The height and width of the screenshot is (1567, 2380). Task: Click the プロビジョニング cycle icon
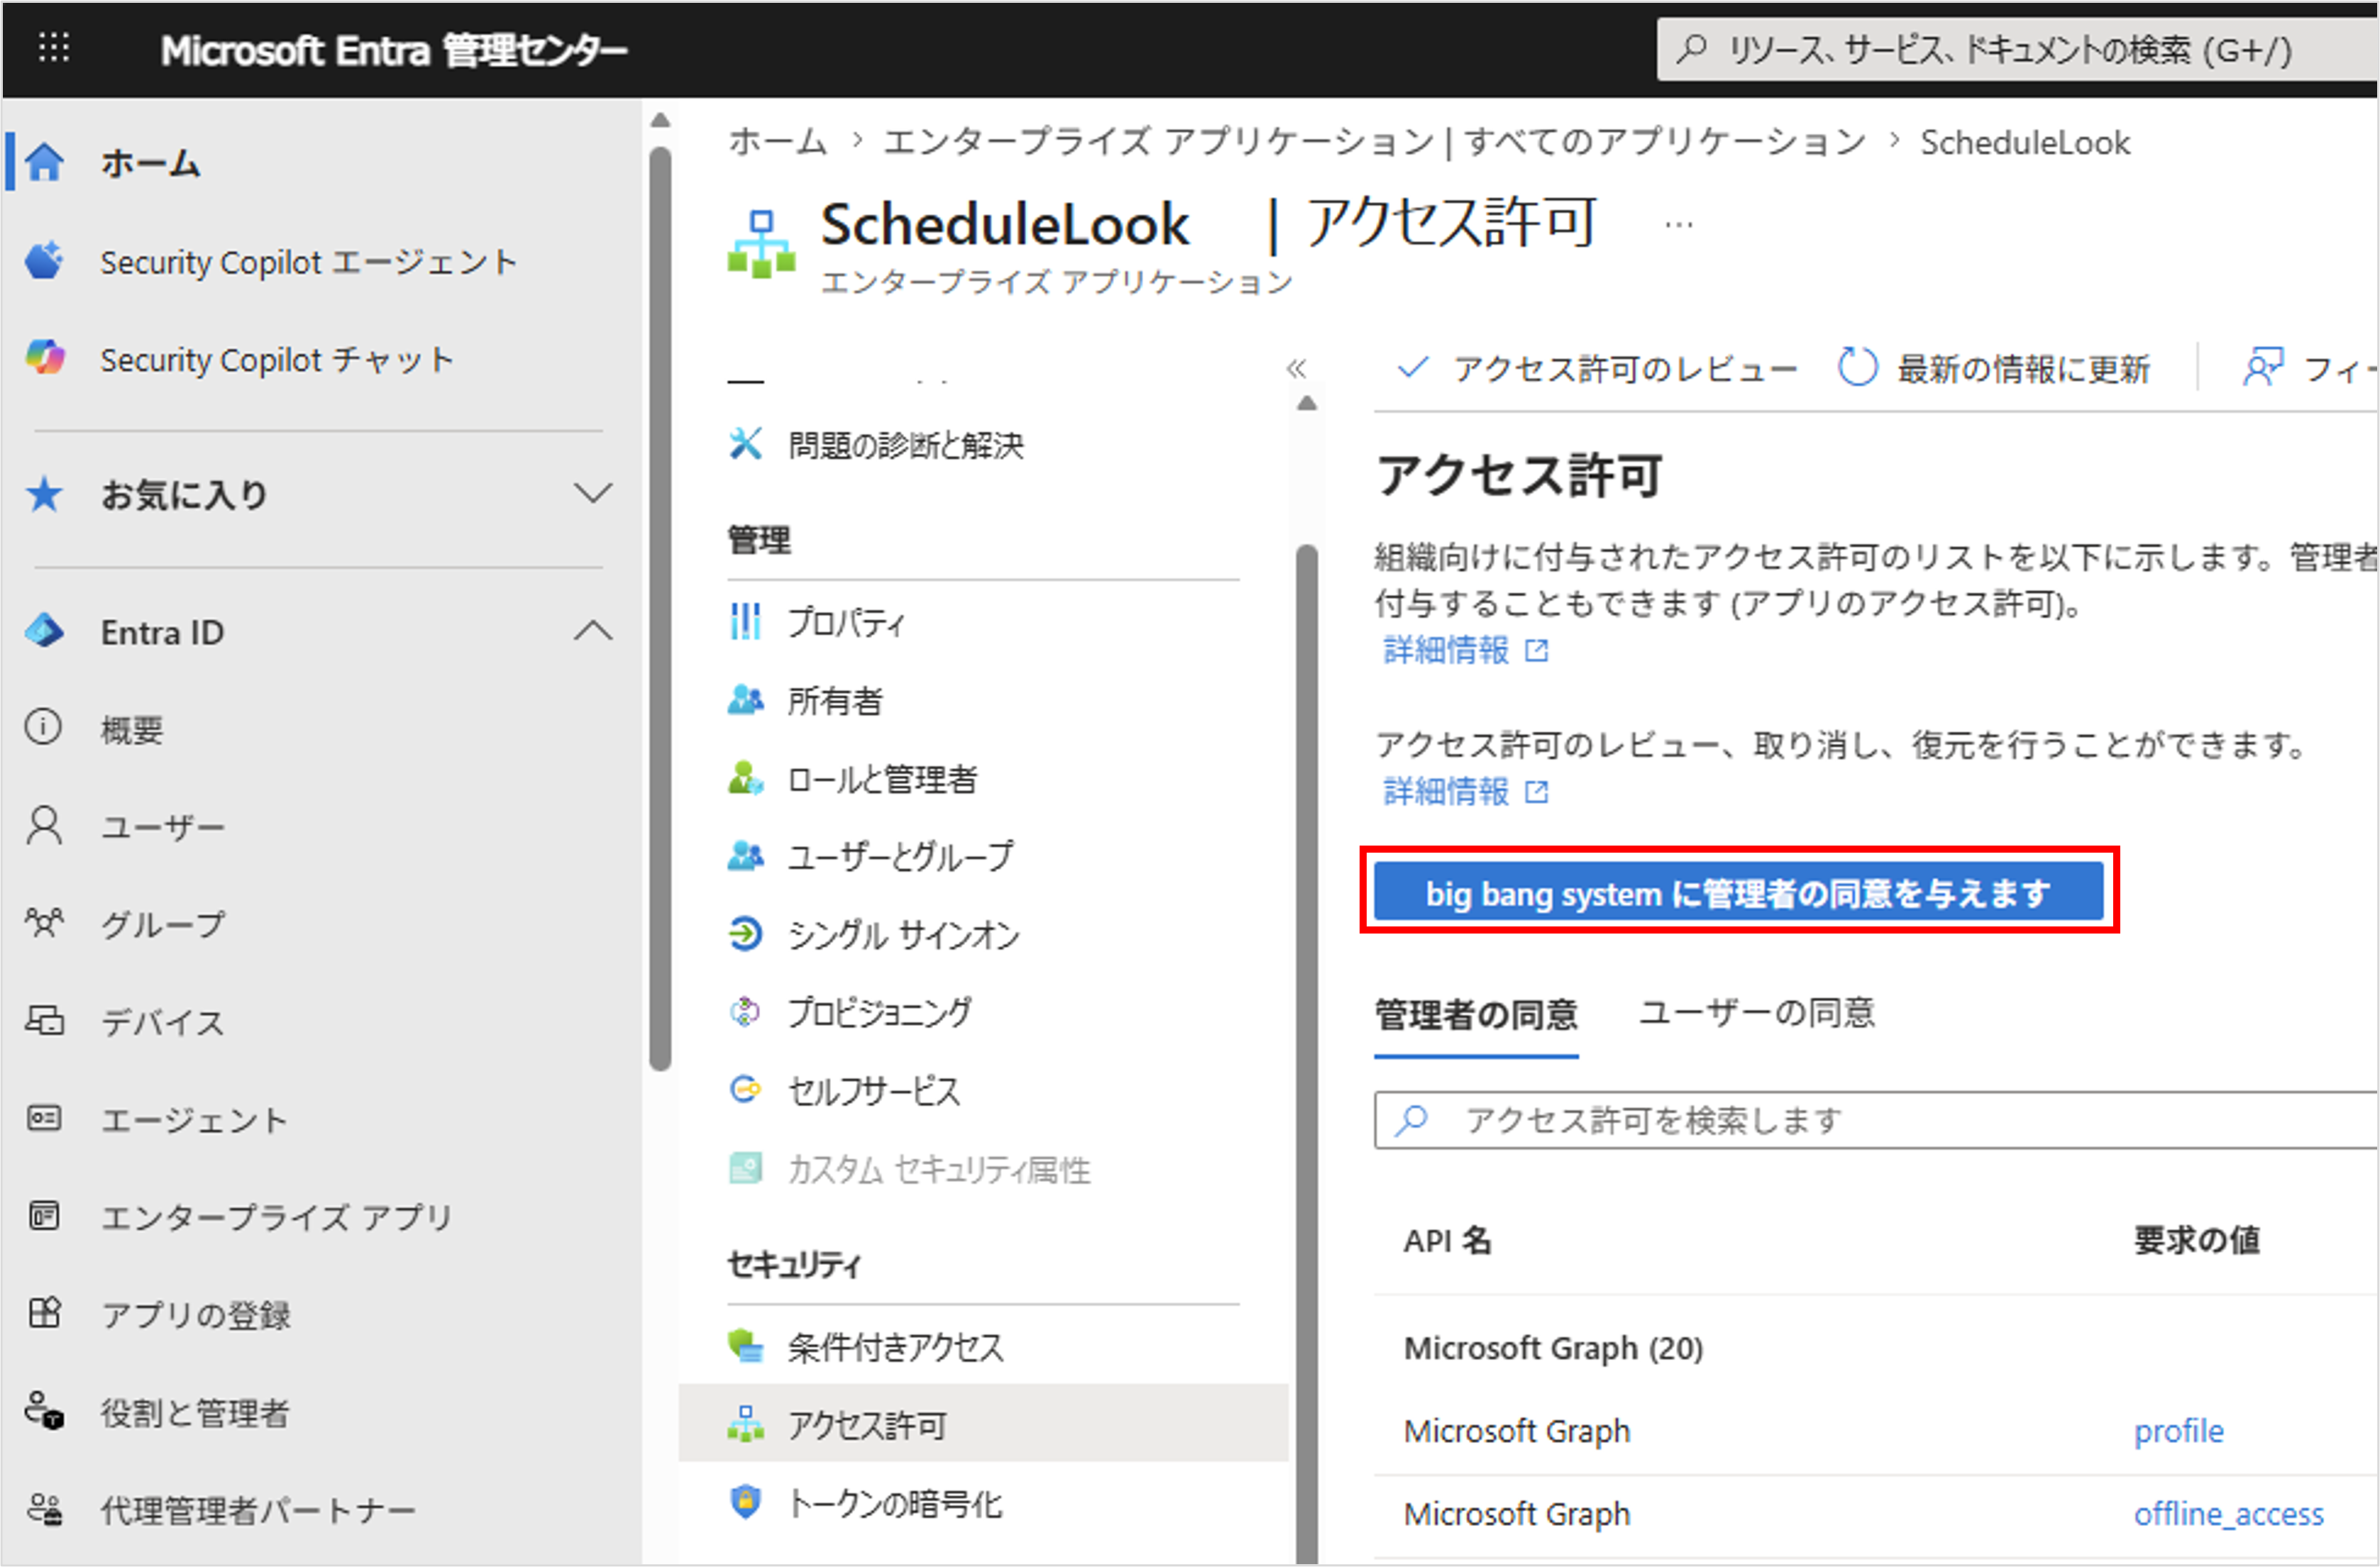click(x=746, y=1012)
